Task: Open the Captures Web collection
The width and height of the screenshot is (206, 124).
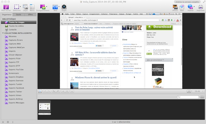Action: pos(19,44)
